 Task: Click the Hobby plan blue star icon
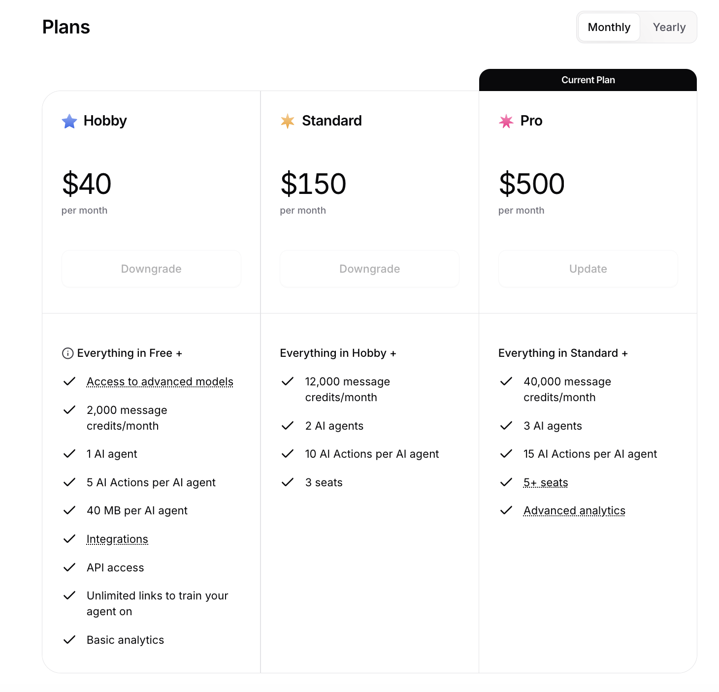69,121
